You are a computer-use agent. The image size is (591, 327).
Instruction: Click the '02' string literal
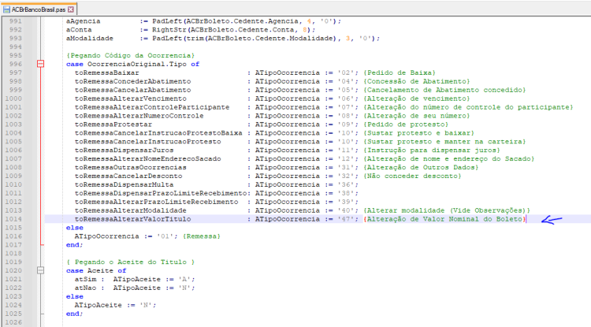click(346, 72)
